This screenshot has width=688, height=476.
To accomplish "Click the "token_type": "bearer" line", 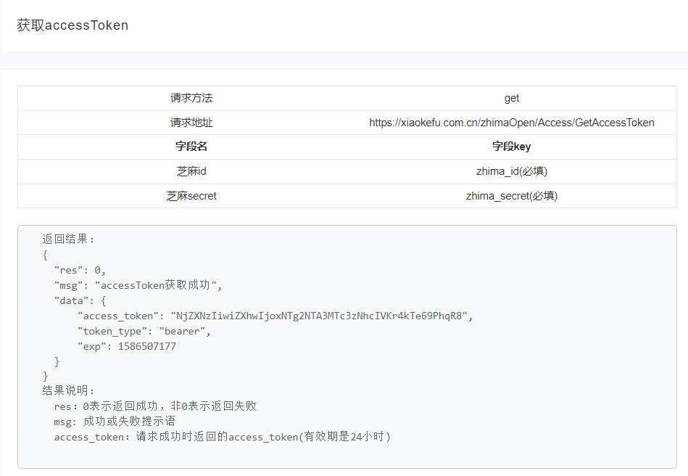I will tap(144, 332).
